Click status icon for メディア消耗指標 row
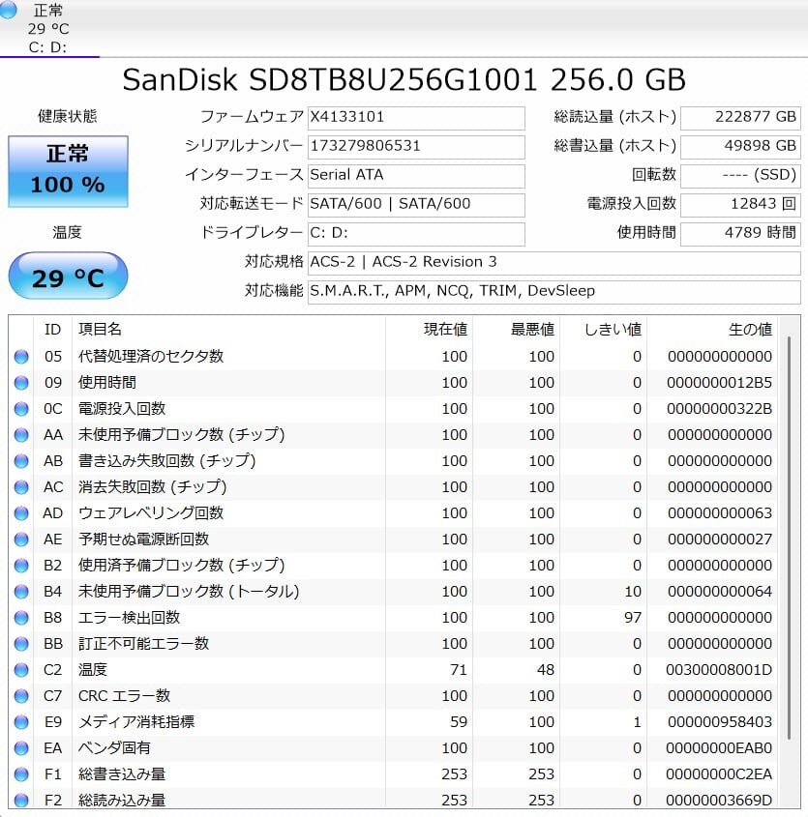This screenshot has width=808, height=817. pos(20,722)
